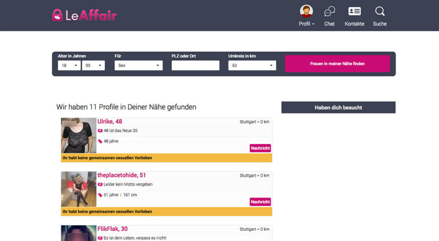
Task: Click the Suche magnifier icon
Action: click(x=379, y=12)
